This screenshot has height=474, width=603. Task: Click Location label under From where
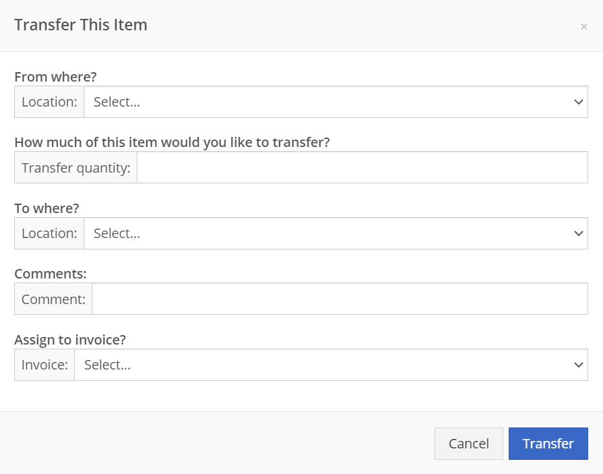point(49,102)
